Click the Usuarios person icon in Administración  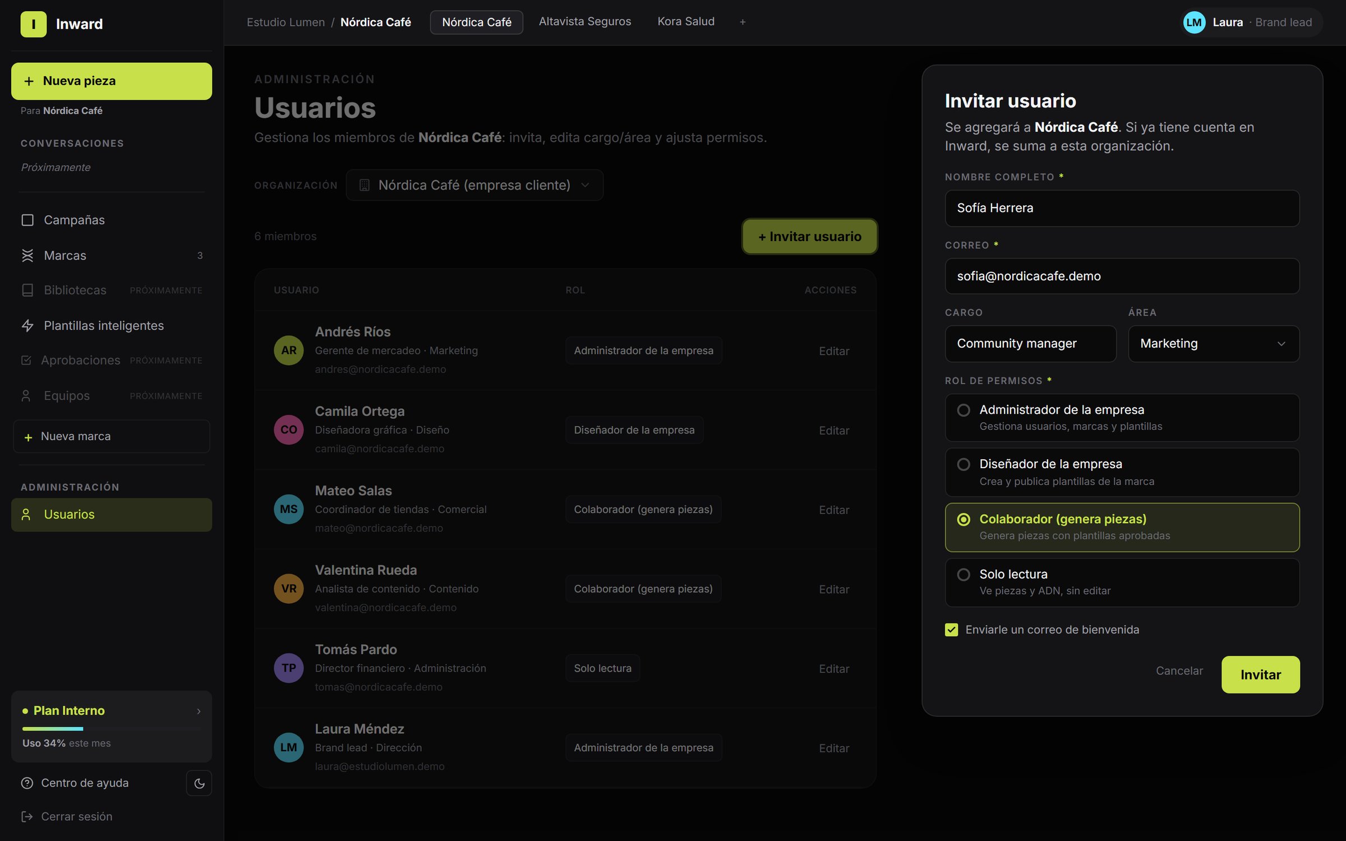[x=26, y=514]
